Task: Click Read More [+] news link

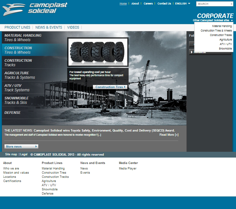Action: click(x=169, y=135)
